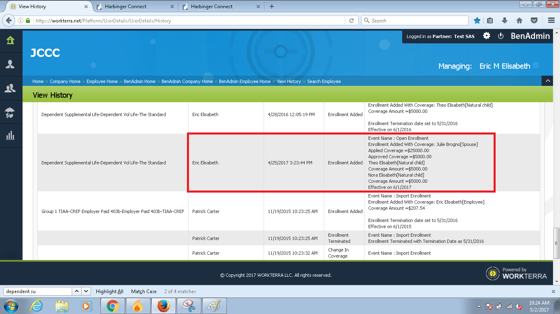Open the multiple-users icon in left sidebar
This screenshot has width=560, height=314.
[x=10, y=88]
